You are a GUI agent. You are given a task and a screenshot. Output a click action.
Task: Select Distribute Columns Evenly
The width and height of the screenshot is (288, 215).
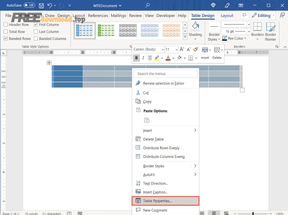pos(165,156)
